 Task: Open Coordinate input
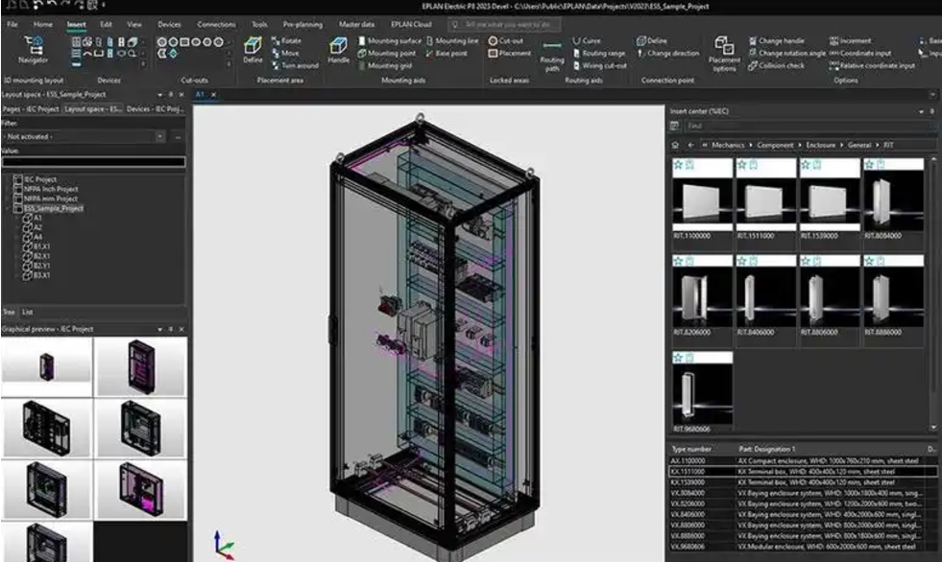point(860,54)
